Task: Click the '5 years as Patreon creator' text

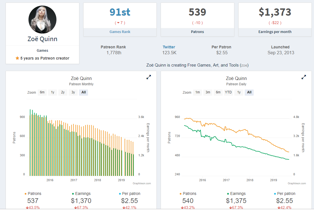Action: click(45, 58)
